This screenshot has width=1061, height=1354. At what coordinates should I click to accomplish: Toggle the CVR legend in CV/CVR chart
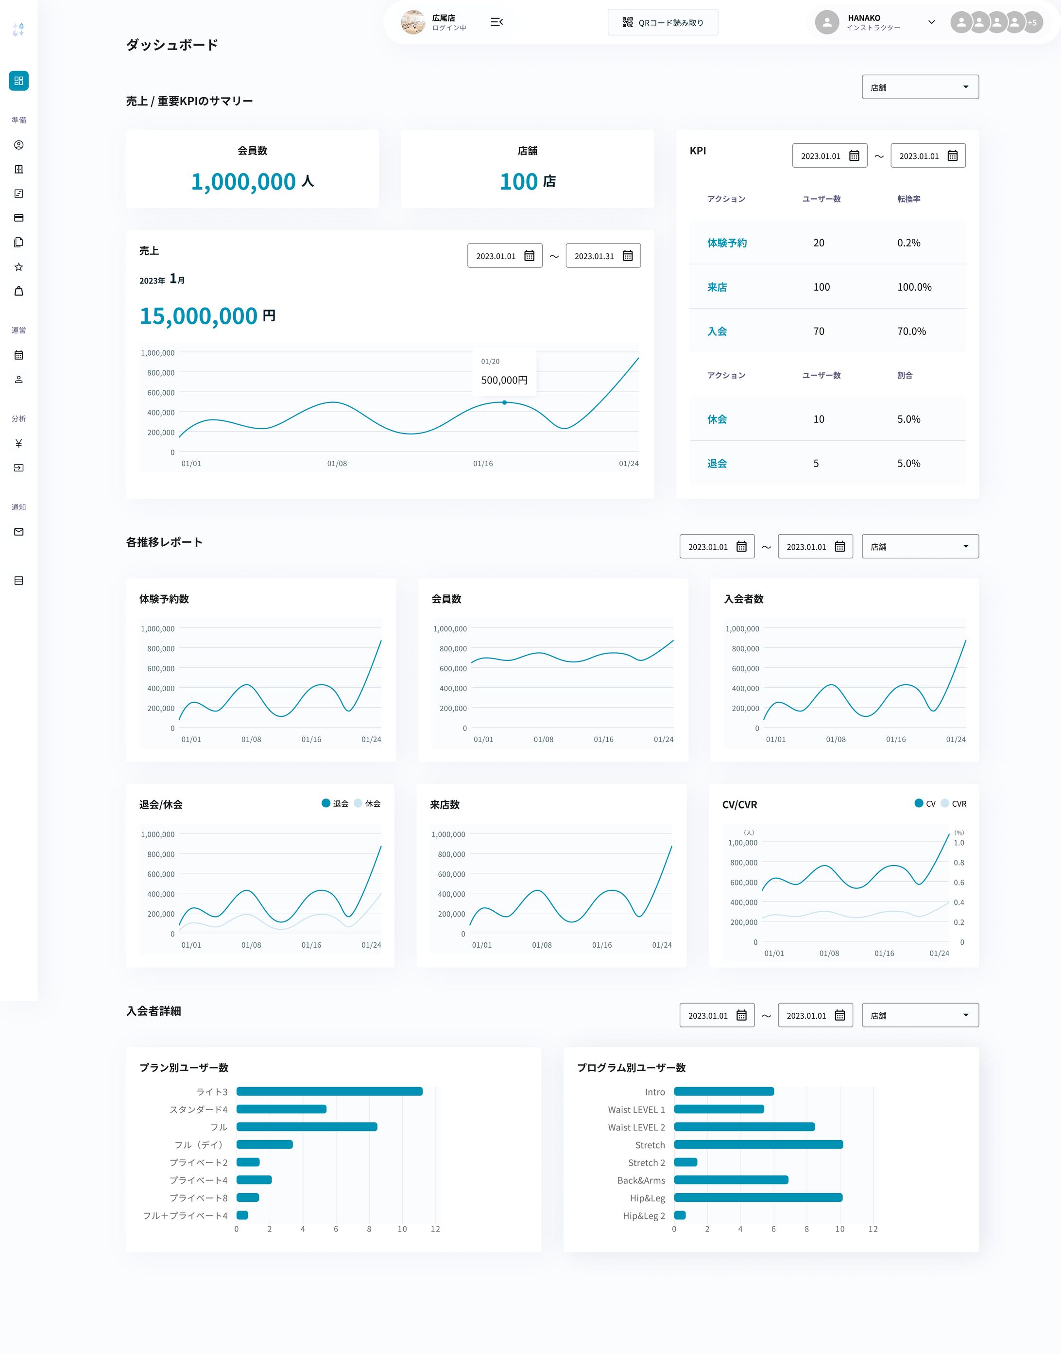[x=954, y=803]
